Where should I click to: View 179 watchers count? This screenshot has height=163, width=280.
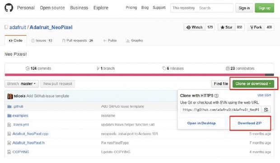pos(210,27)
